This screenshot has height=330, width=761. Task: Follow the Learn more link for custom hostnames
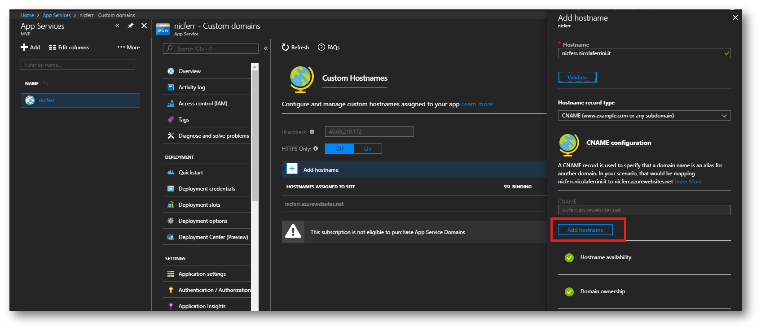(x=477, y=104)
